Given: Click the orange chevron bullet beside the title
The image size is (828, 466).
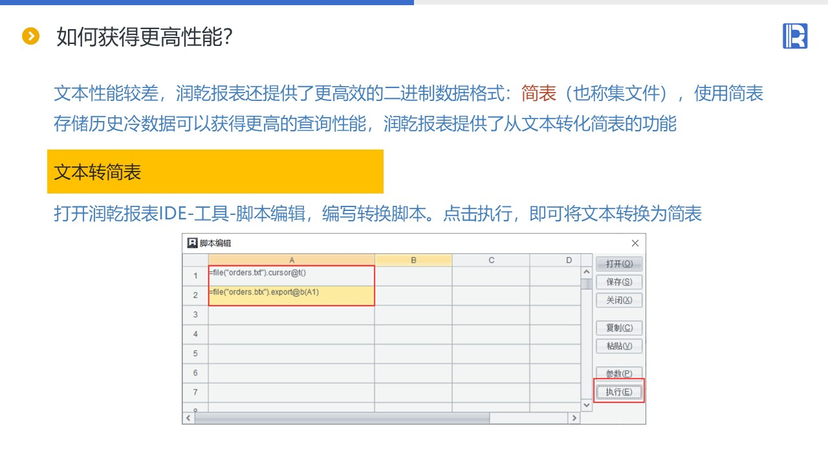Looking at the screenshot, I should [x=30, y=36].
